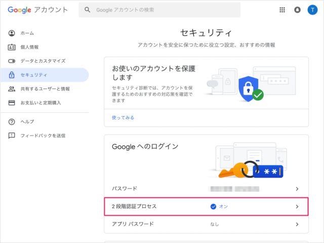This screenshot has height=243, width=324.
Task: Click the payments credit card icon
Action: point(12,103)
